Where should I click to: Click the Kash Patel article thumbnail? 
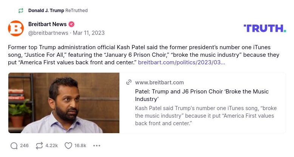coord(64,103)
